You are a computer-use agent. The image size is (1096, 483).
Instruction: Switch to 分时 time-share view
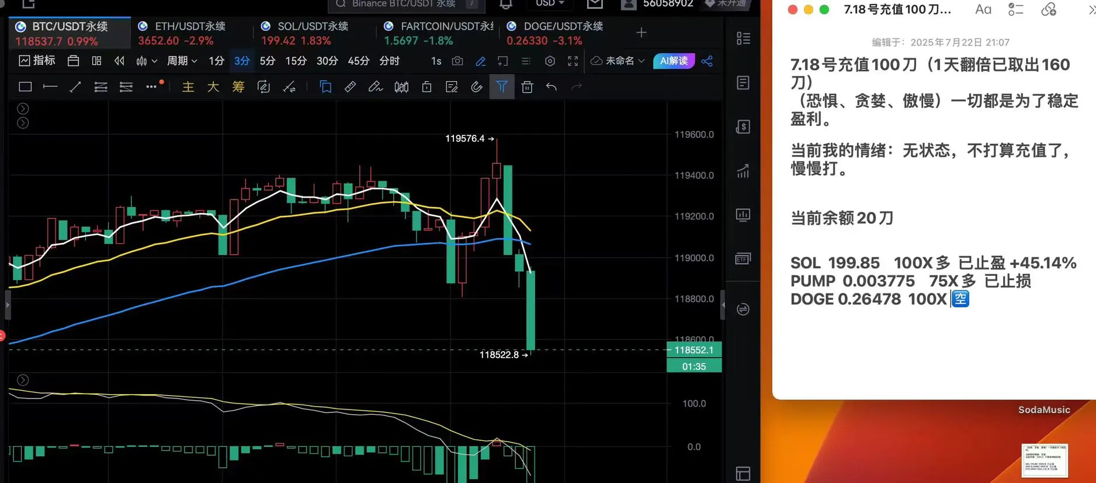[389, 61]
